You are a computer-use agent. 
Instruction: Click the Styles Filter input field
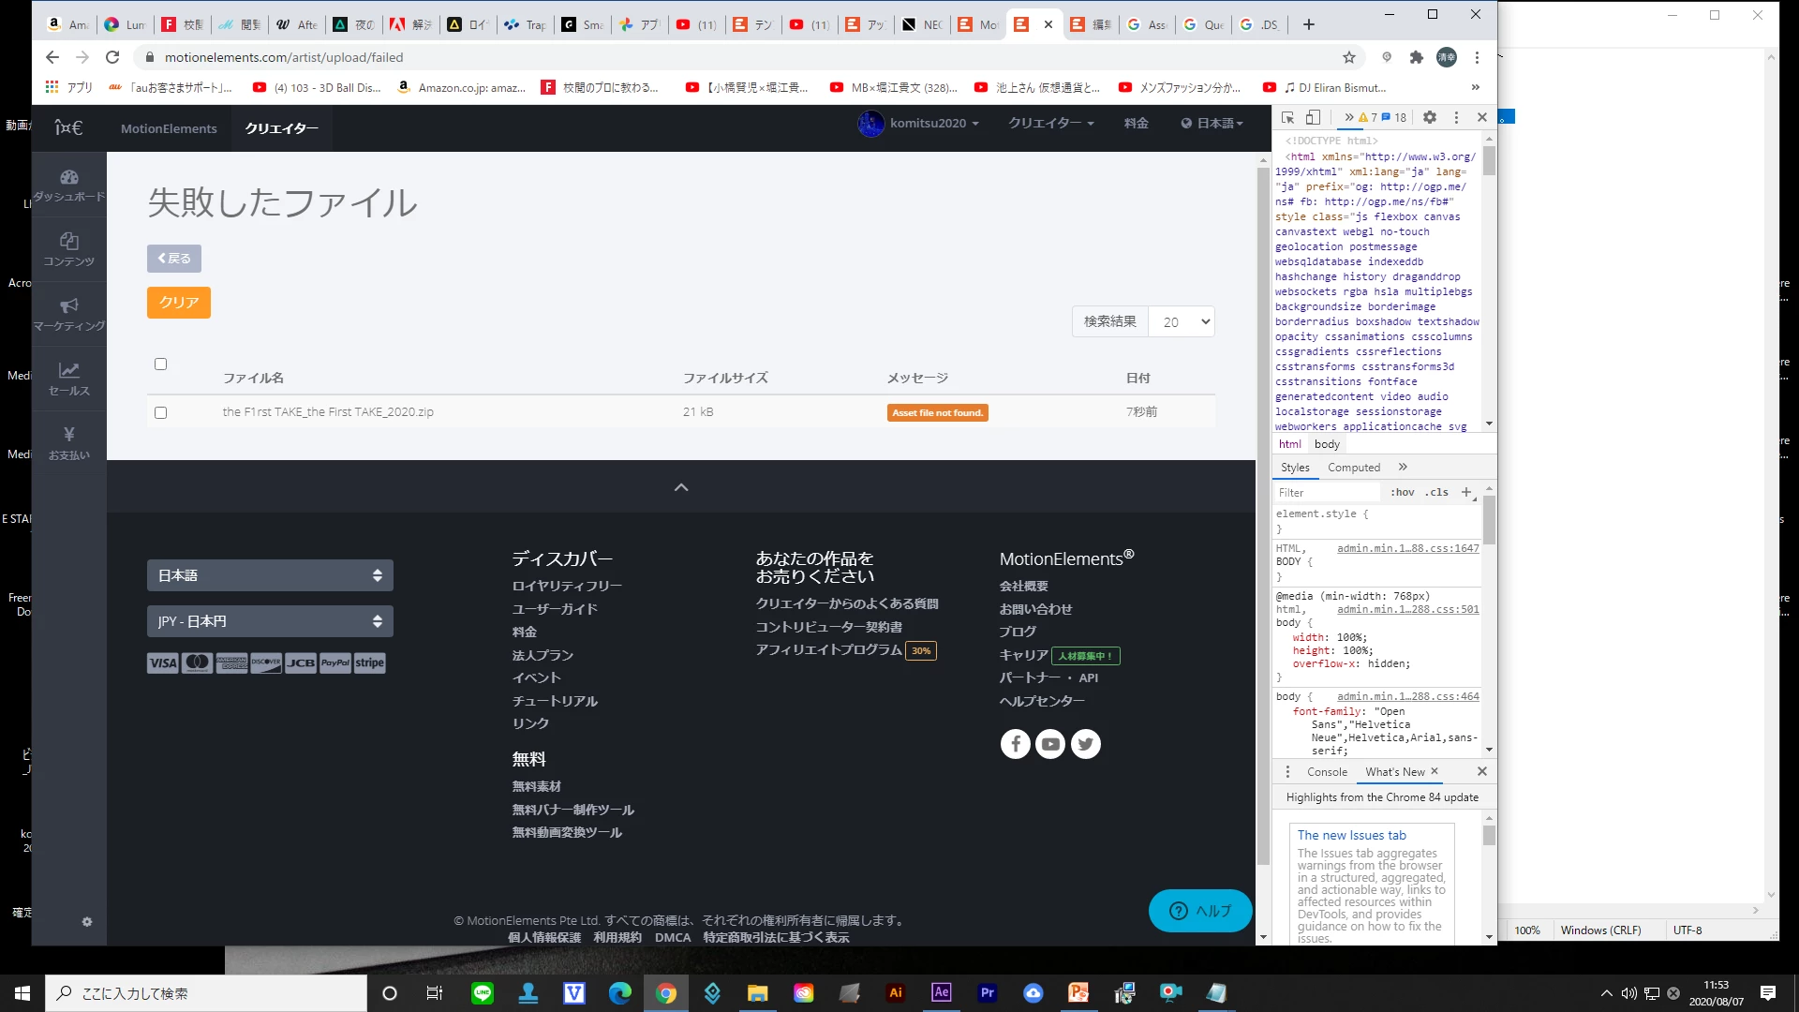coord(1327,492)
